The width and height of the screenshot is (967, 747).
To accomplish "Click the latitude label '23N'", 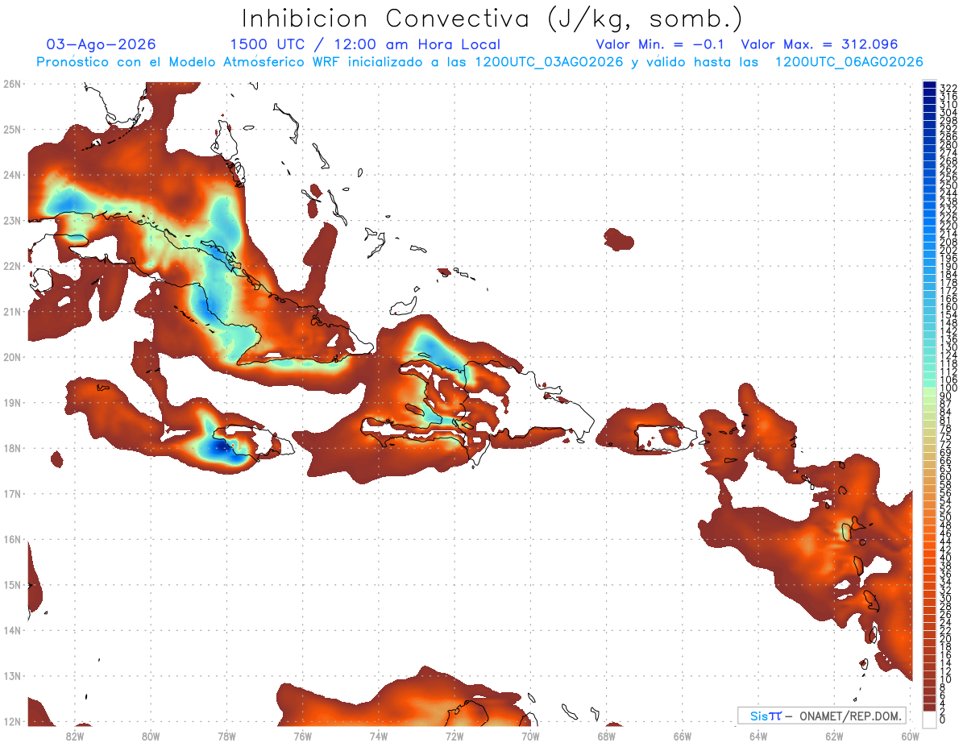I will (x=11, y=220).
